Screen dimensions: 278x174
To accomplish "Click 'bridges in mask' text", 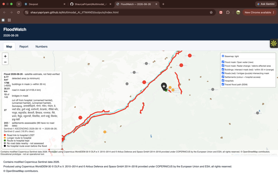I will click(x=20, y=96).
